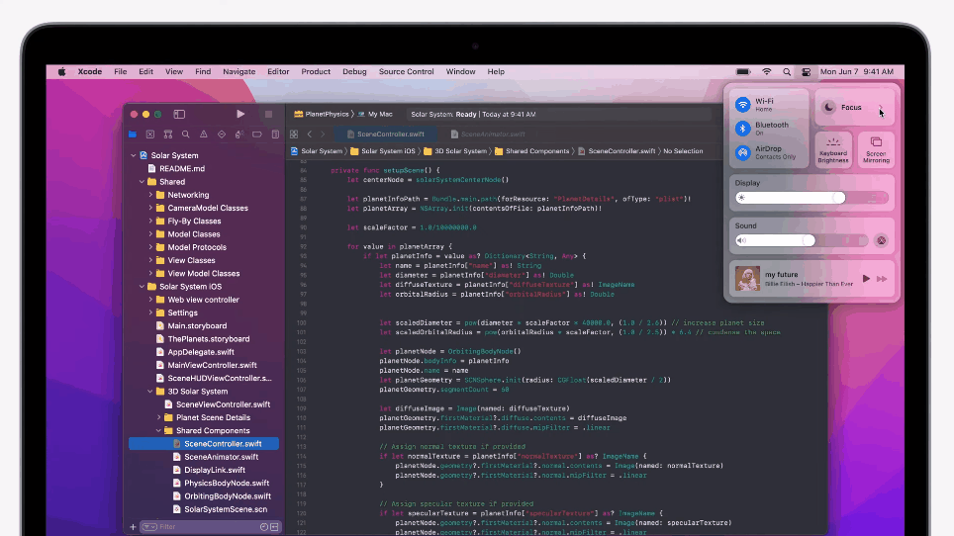Screen dimensions: 954x536
Task: Click the Screen Mirroring button
Action: (876, 149)
